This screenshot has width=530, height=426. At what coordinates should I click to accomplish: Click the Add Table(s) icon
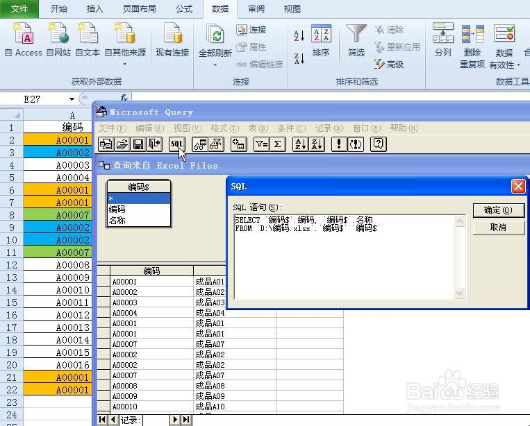point(239,144)
